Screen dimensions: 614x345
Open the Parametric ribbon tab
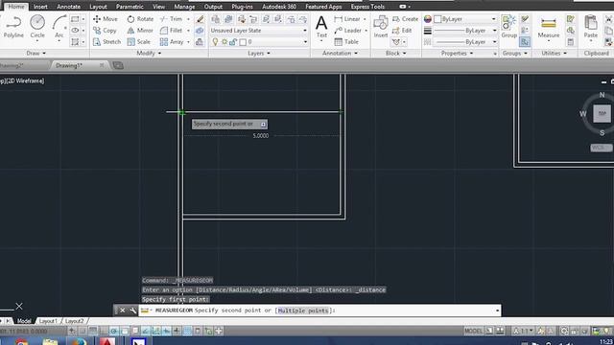click(x=130, y=7)
